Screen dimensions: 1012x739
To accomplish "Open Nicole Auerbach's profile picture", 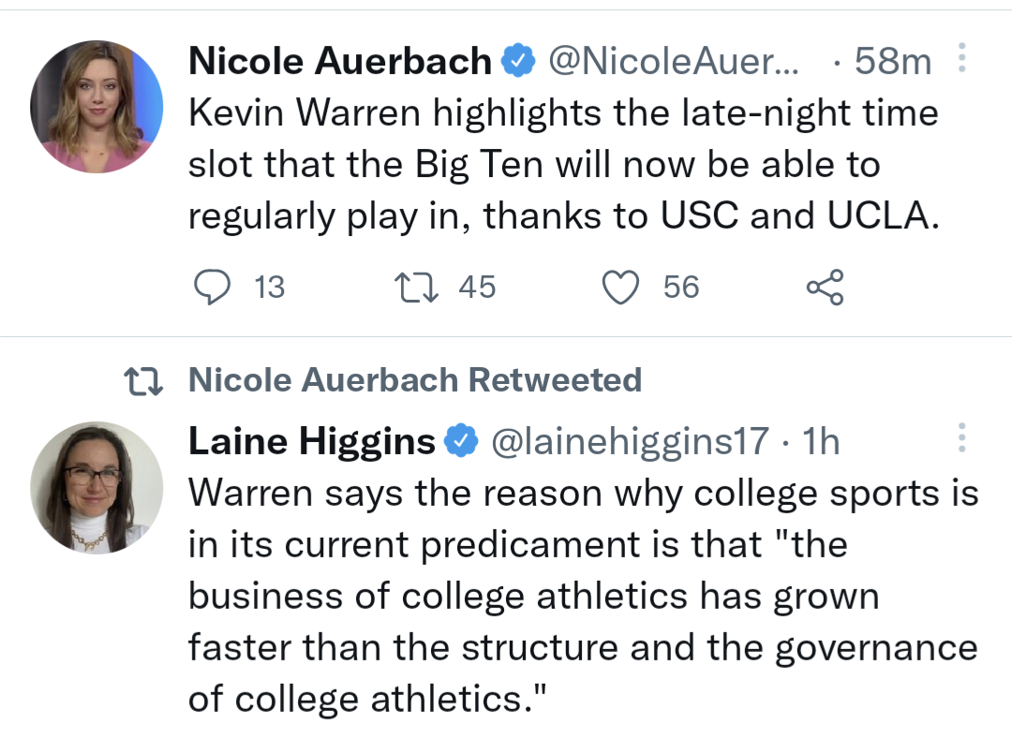I will pyautogui.click(x=97, y=107).
